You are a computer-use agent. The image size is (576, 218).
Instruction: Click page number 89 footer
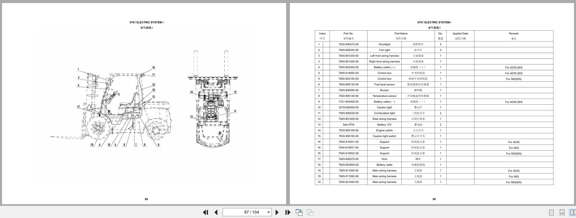[146, 199]
